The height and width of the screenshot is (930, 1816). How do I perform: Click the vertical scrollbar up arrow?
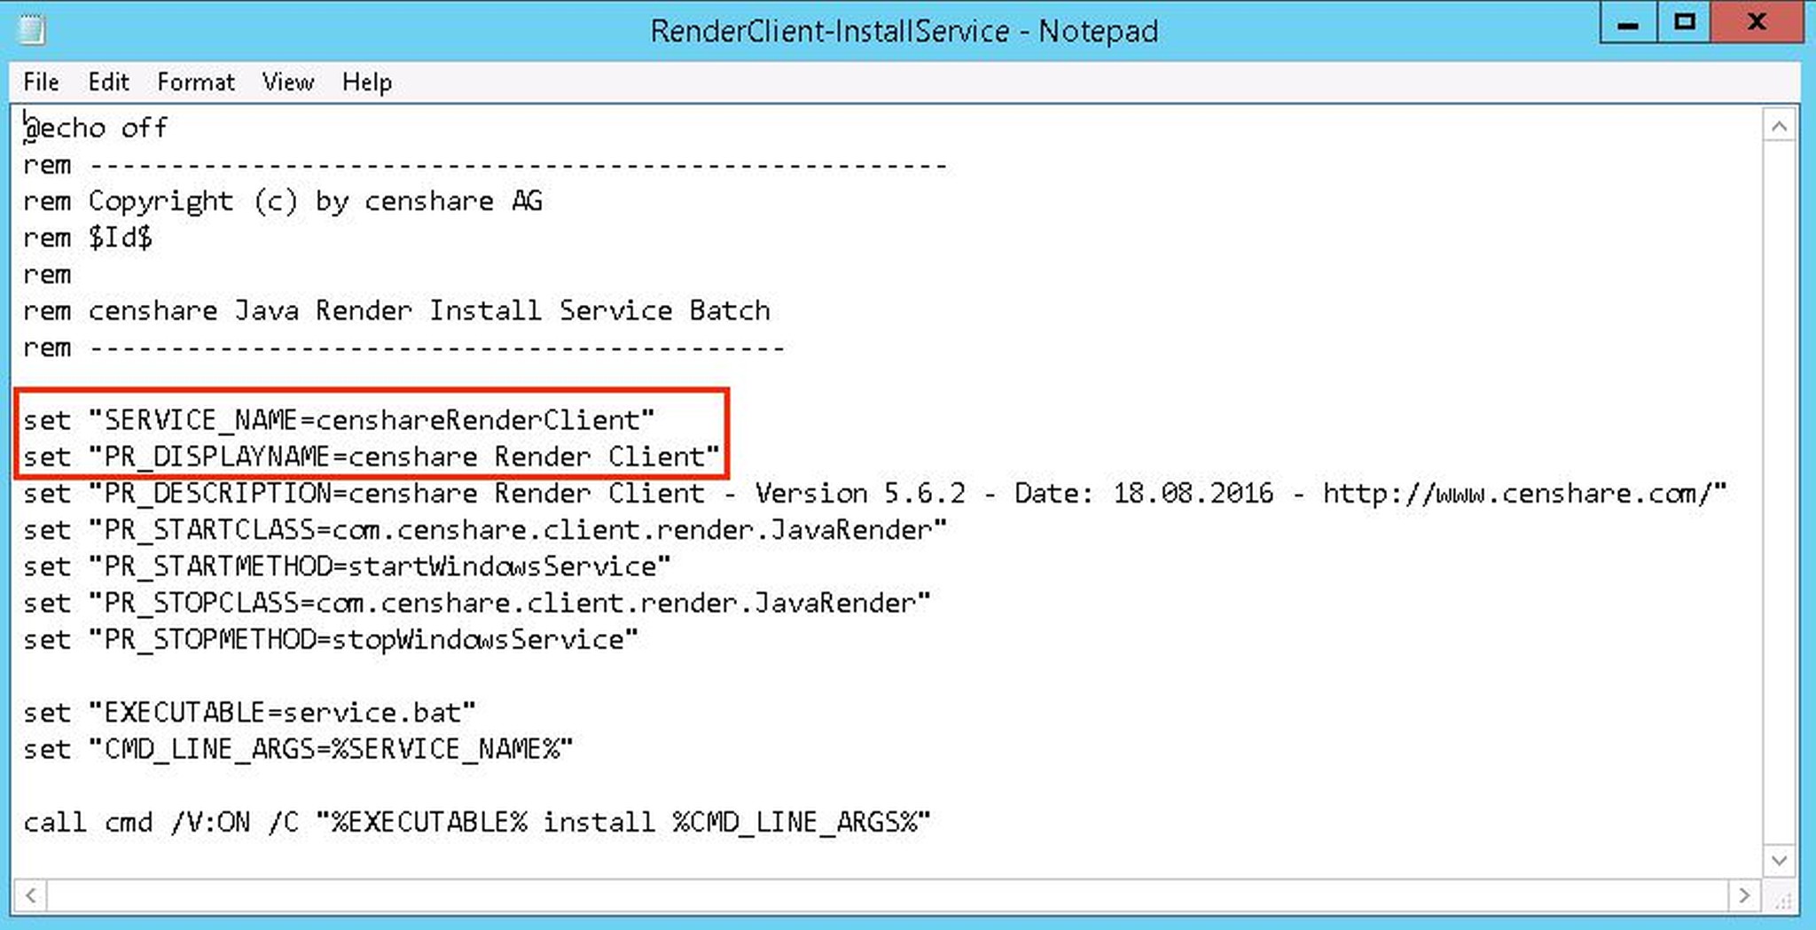pyautogui.click(x=1779, y=127)
